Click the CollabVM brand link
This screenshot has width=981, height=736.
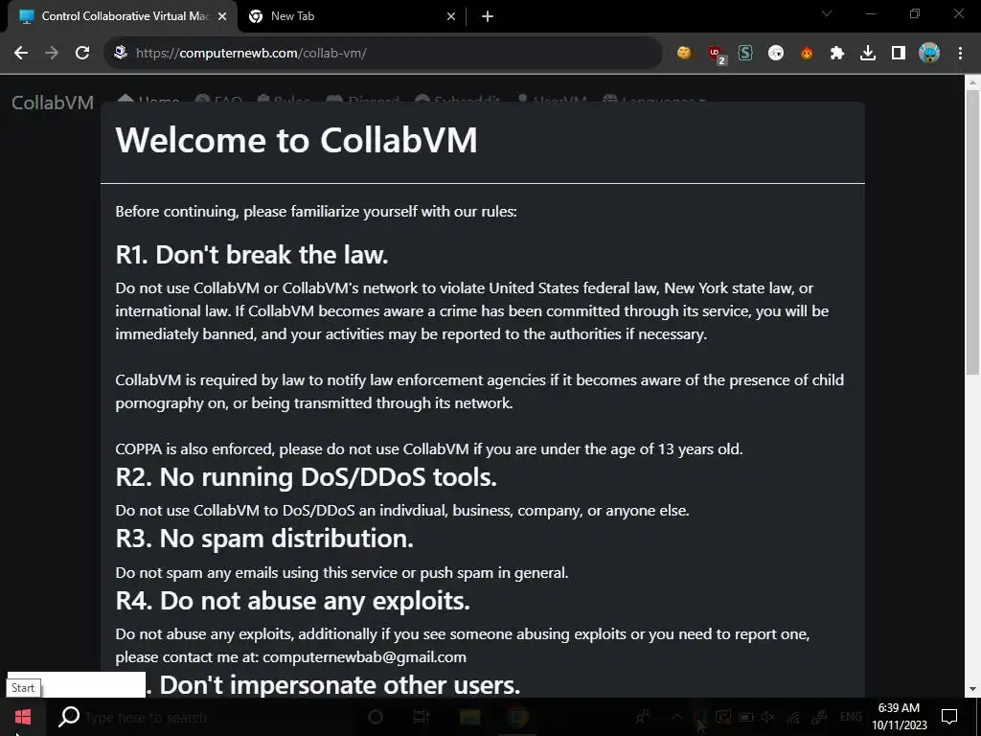tap(53, 103)
